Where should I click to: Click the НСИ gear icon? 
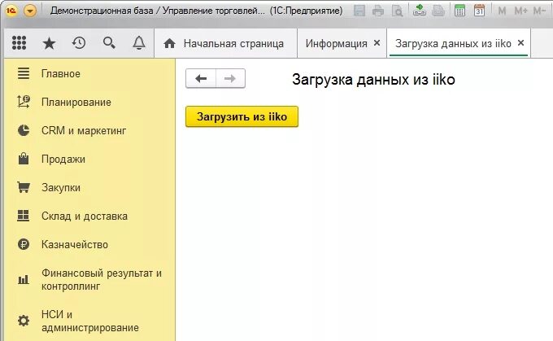click(24, 321)
